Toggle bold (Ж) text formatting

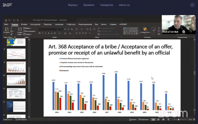point(39,32)
